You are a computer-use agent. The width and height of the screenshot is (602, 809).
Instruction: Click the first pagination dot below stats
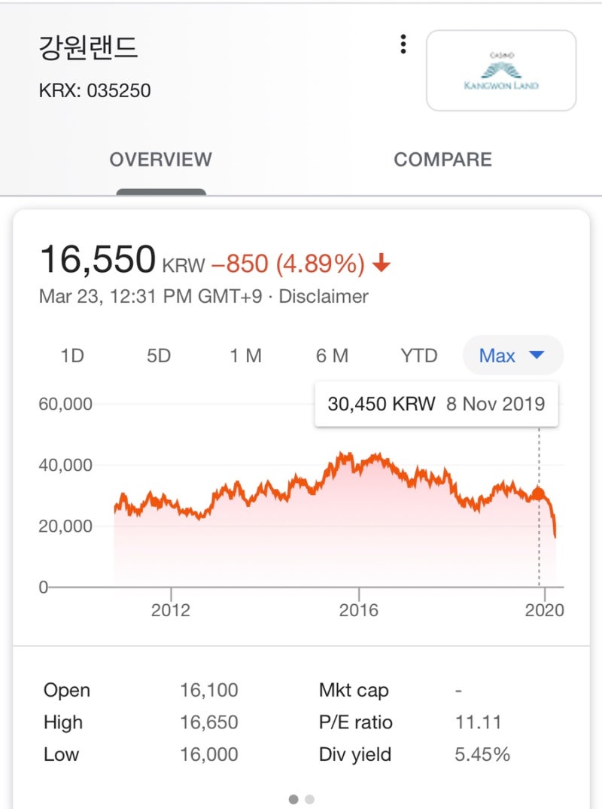[x=293, y=799]
